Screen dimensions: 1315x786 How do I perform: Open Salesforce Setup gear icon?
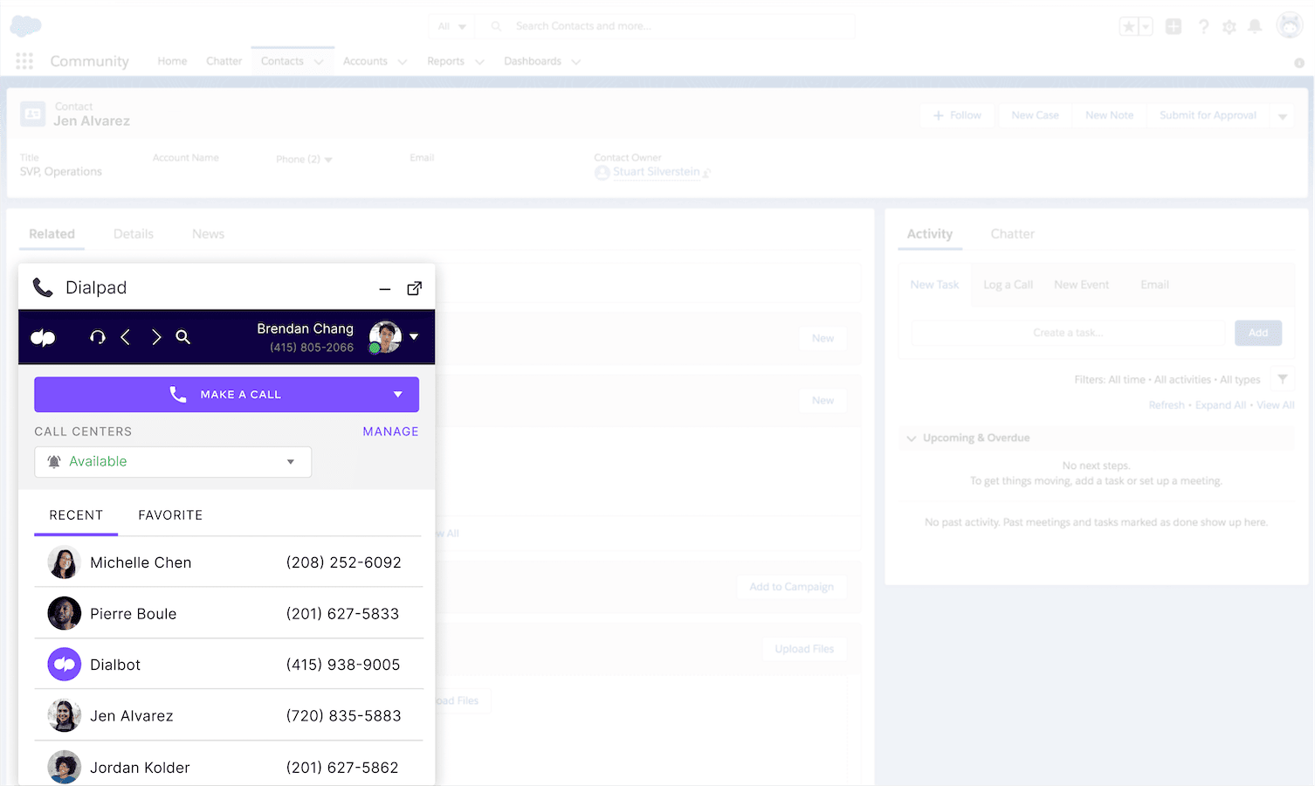point(1229,26)
